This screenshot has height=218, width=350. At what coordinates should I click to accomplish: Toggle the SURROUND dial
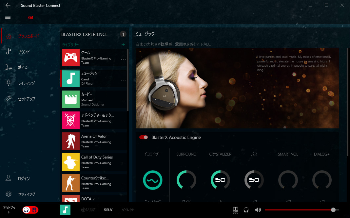tap(186, 180)
